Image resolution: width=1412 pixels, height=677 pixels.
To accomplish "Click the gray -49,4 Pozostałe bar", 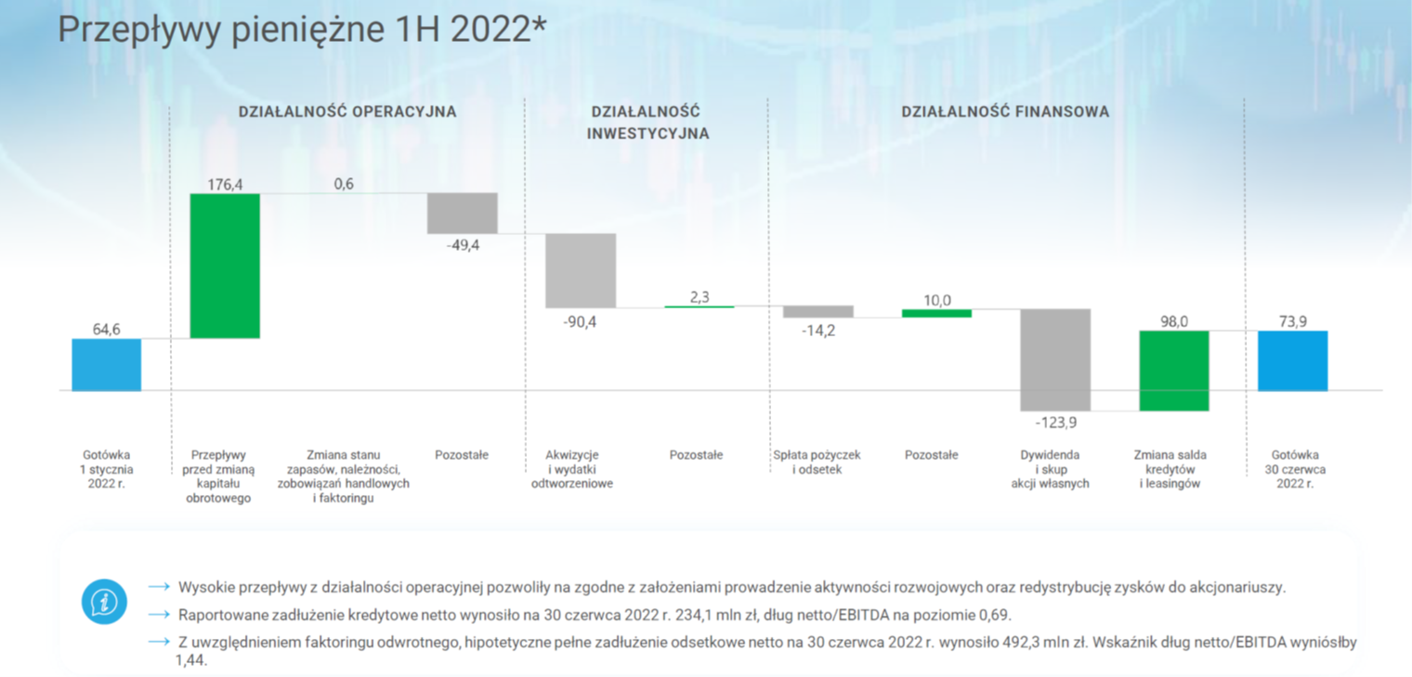I will 463,214.
